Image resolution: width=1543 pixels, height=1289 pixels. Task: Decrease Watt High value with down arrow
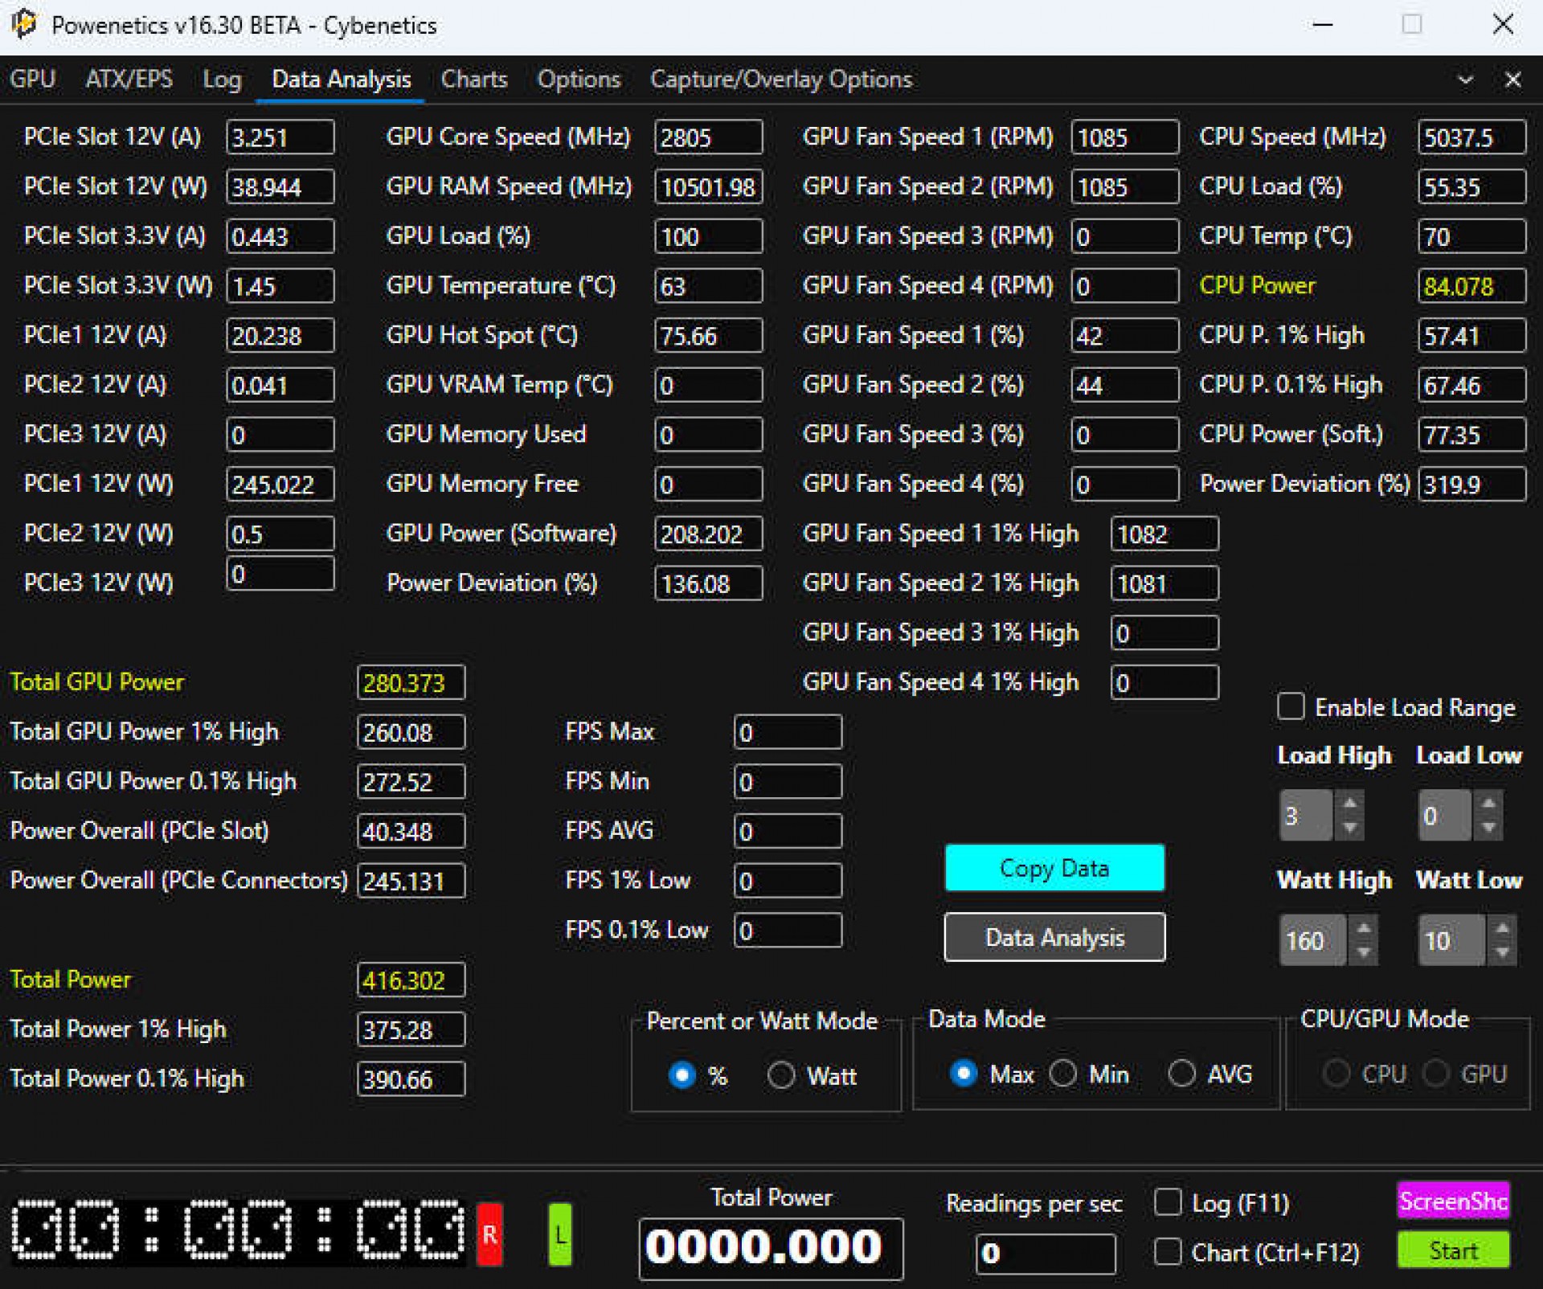pos(1364,952)
